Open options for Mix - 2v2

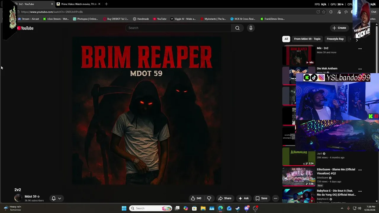[x=360, y=49]
